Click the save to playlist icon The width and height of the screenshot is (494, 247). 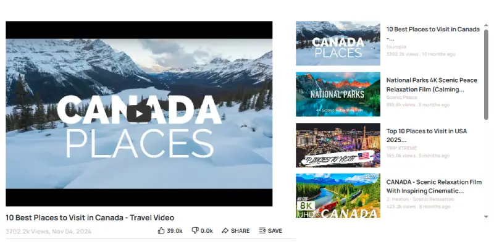(x=262, y=230)
